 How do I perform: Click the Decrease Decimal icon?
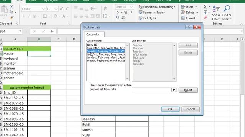pyautogui.click(x=123, y=18)
